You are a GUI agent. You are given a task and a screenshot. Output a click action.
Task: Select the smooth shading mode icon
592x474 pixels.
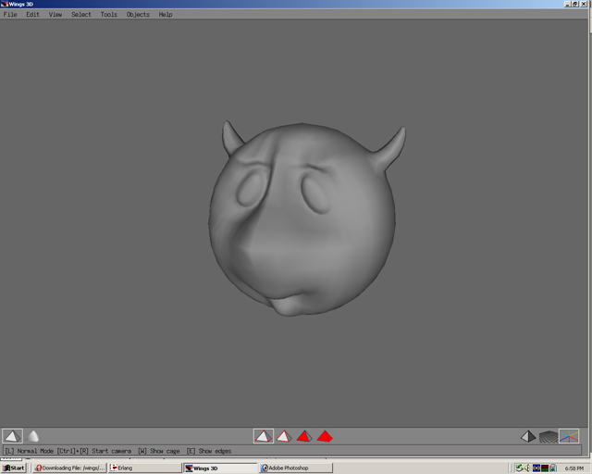(33, 436)
